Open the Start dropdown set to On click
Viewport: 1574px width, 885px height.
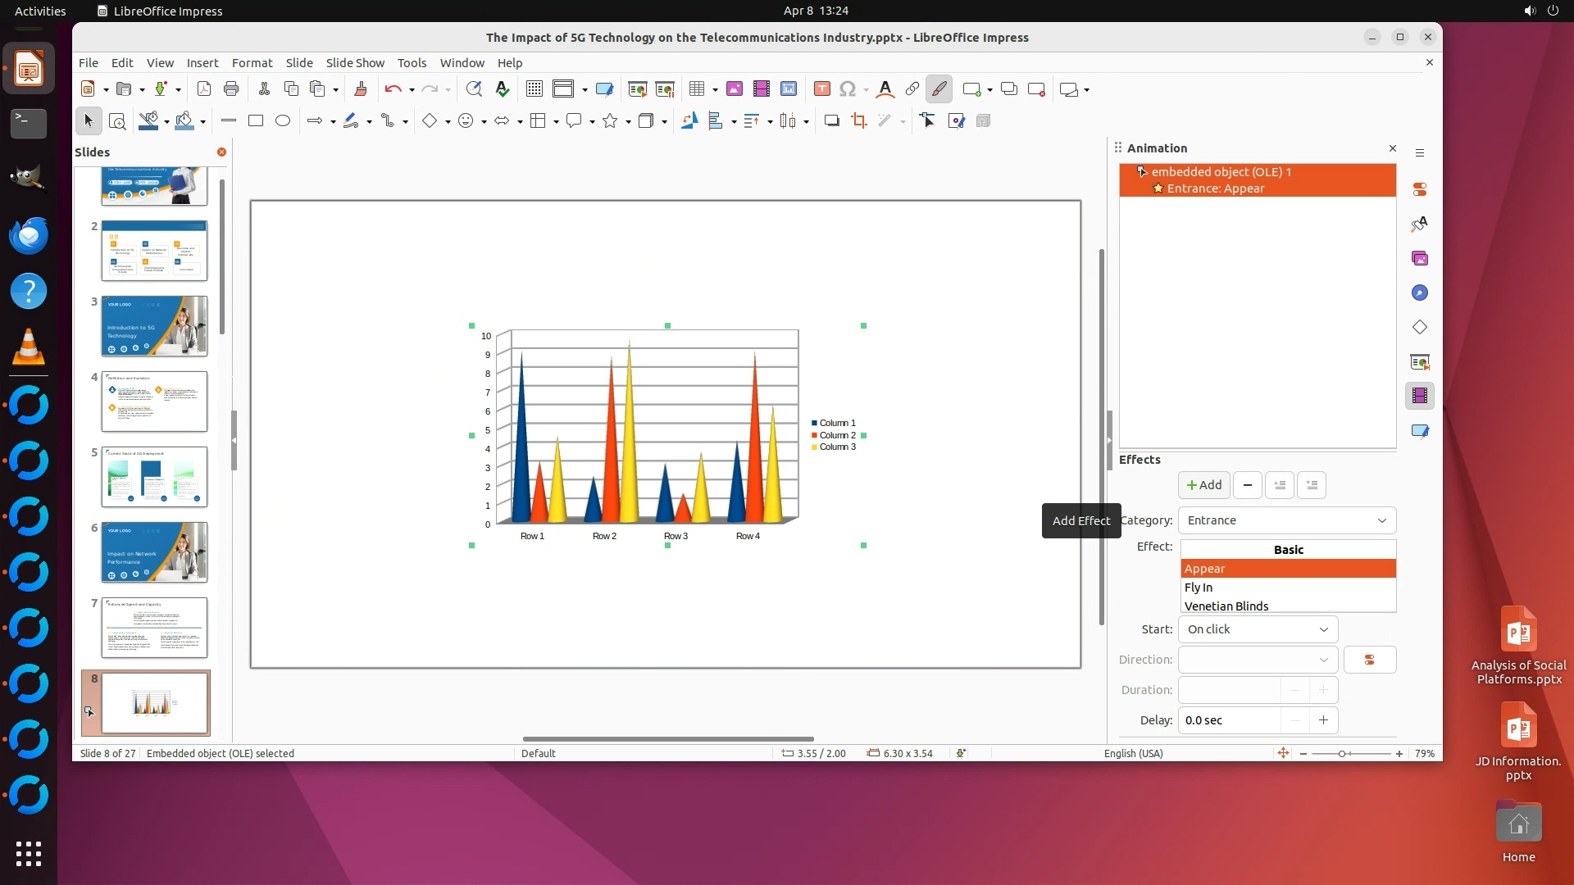coord(1258,629)
